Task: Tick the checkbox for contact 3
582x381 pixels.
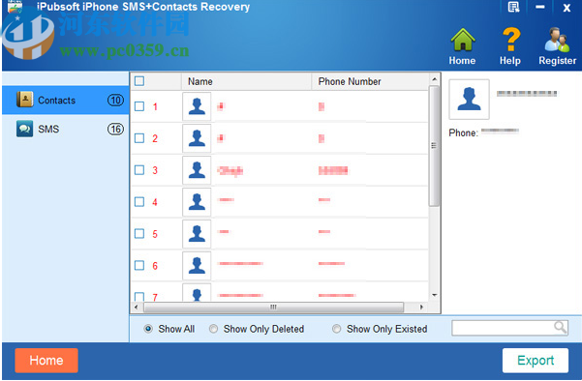Action: click(x=139, y=170)
